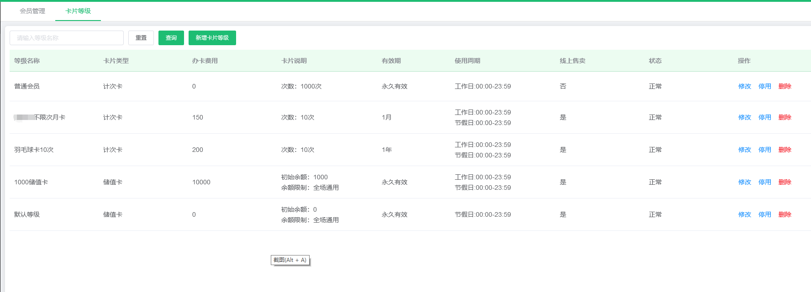Click the 请输入等级名称 search field
The height and width of the screenshot is (292, 811).
pos(67,38)
